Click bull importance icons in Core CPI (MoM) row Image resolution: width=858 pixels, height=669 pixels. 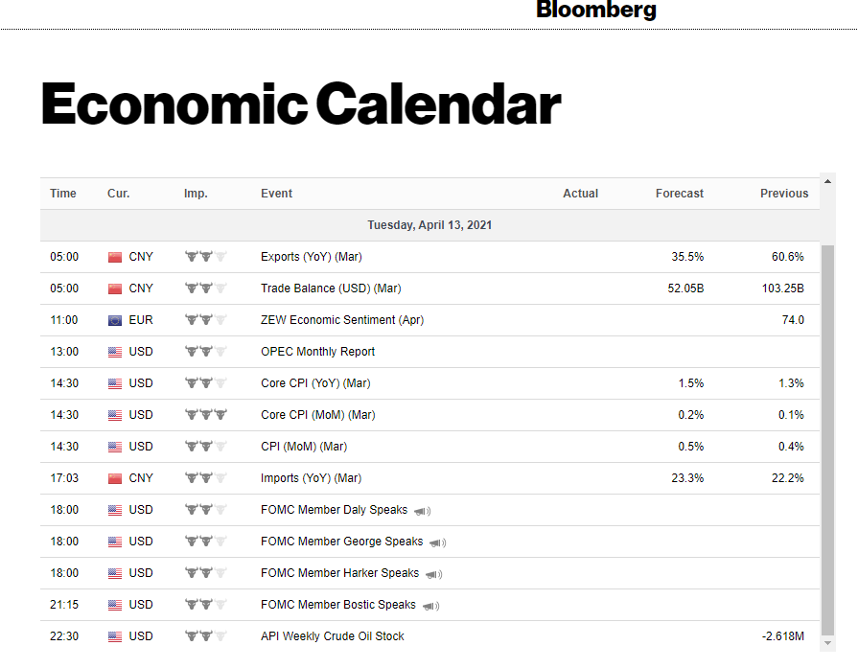pos(205,415)
